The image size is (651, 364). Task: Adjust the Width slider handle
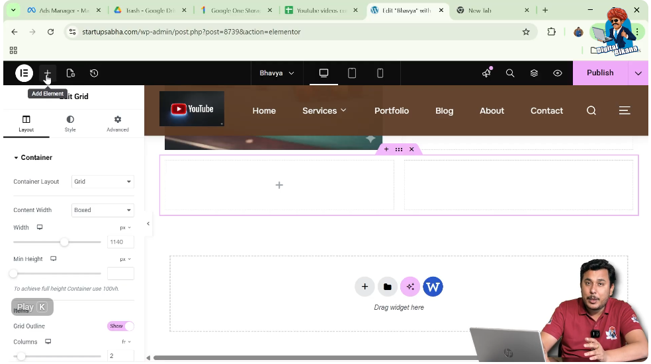(x=64, y=242)
